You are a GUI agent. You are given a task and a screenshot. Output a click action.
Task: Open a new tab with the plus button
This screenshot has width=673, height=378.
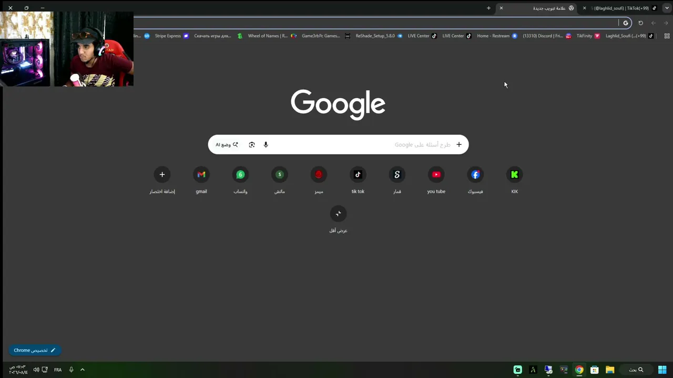488,8
